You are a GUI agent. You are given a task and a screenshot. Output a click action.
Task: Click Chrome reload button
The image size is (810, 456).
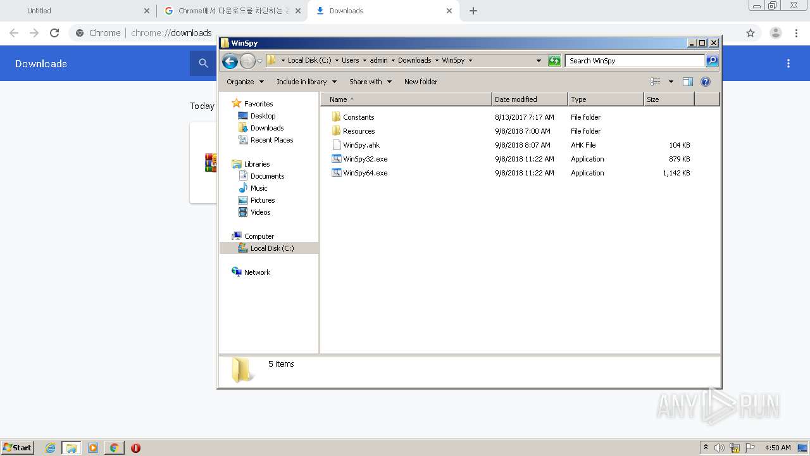54,33
